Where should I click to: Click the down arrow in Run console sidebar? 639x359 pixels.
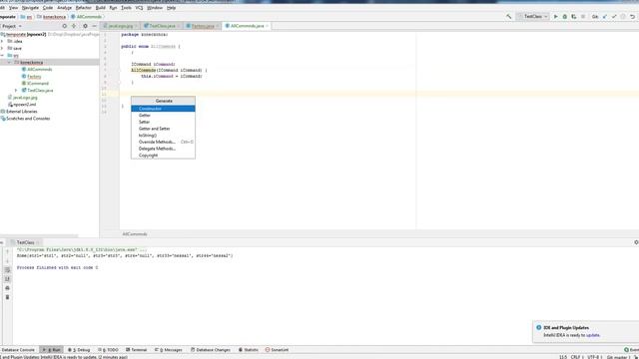pos(7,261)
